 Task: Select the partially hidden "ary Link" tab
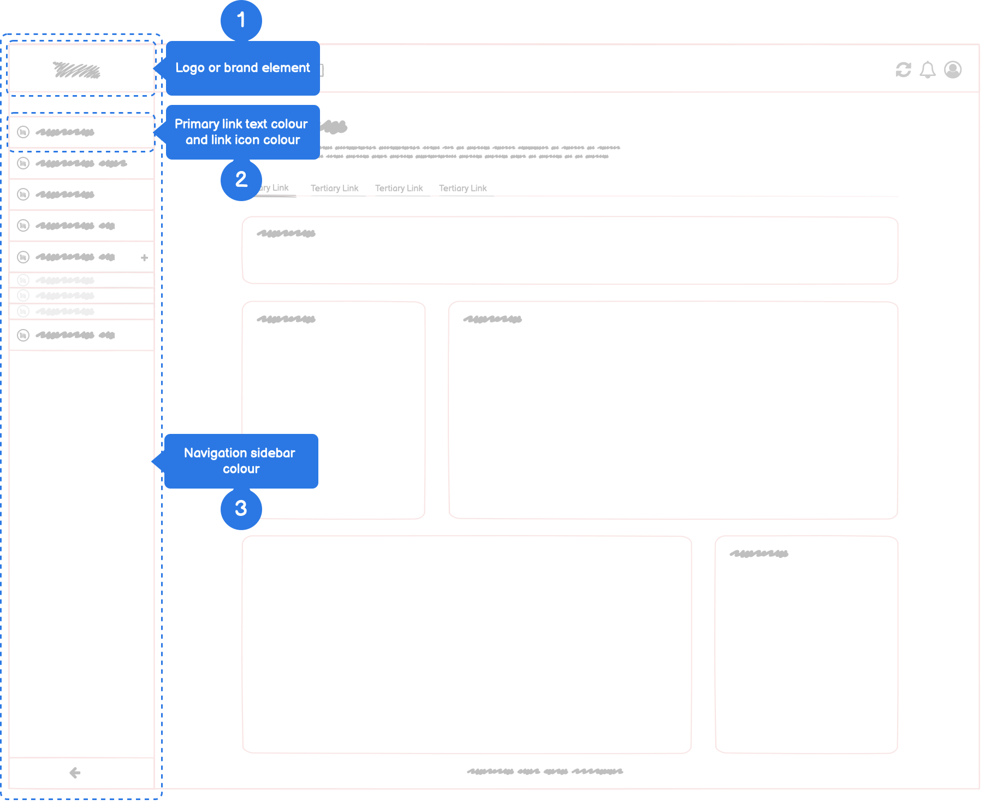click(x=277, y=188)
